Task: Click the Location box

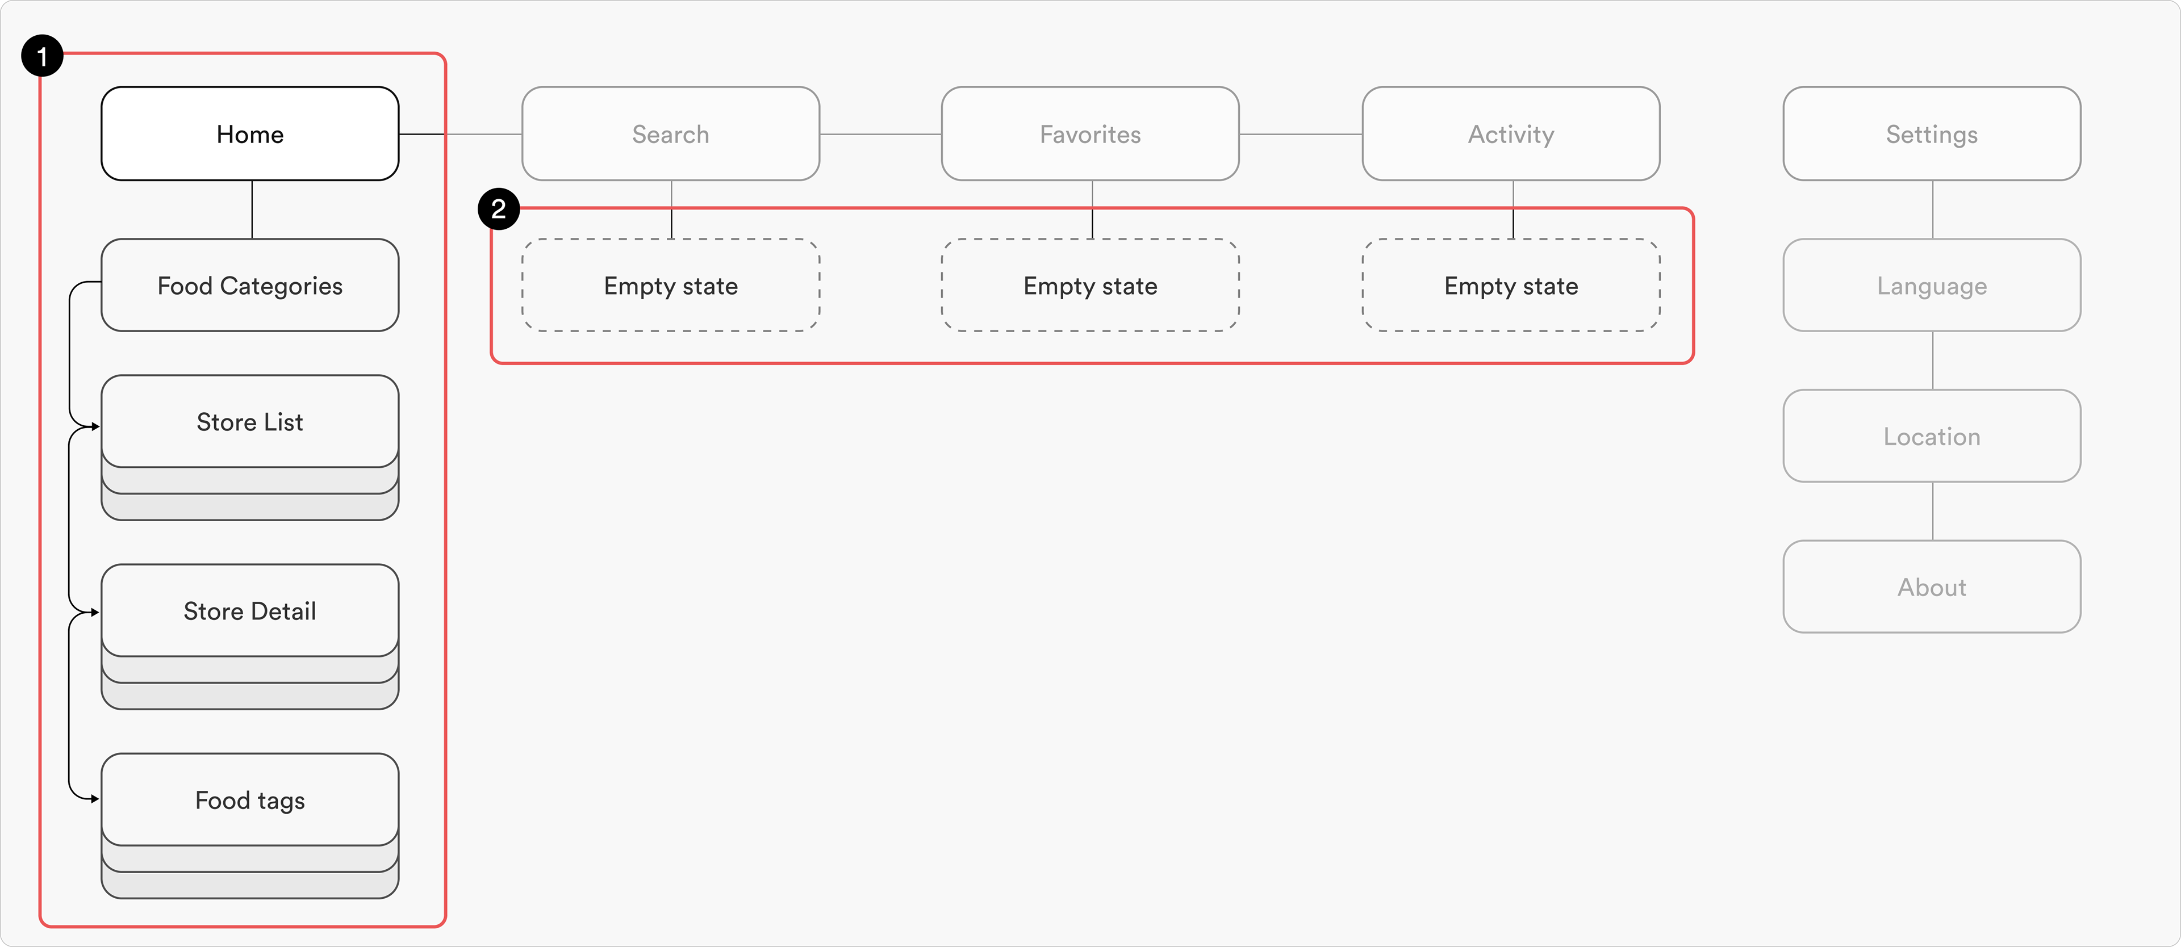Action: point(1932,436)
